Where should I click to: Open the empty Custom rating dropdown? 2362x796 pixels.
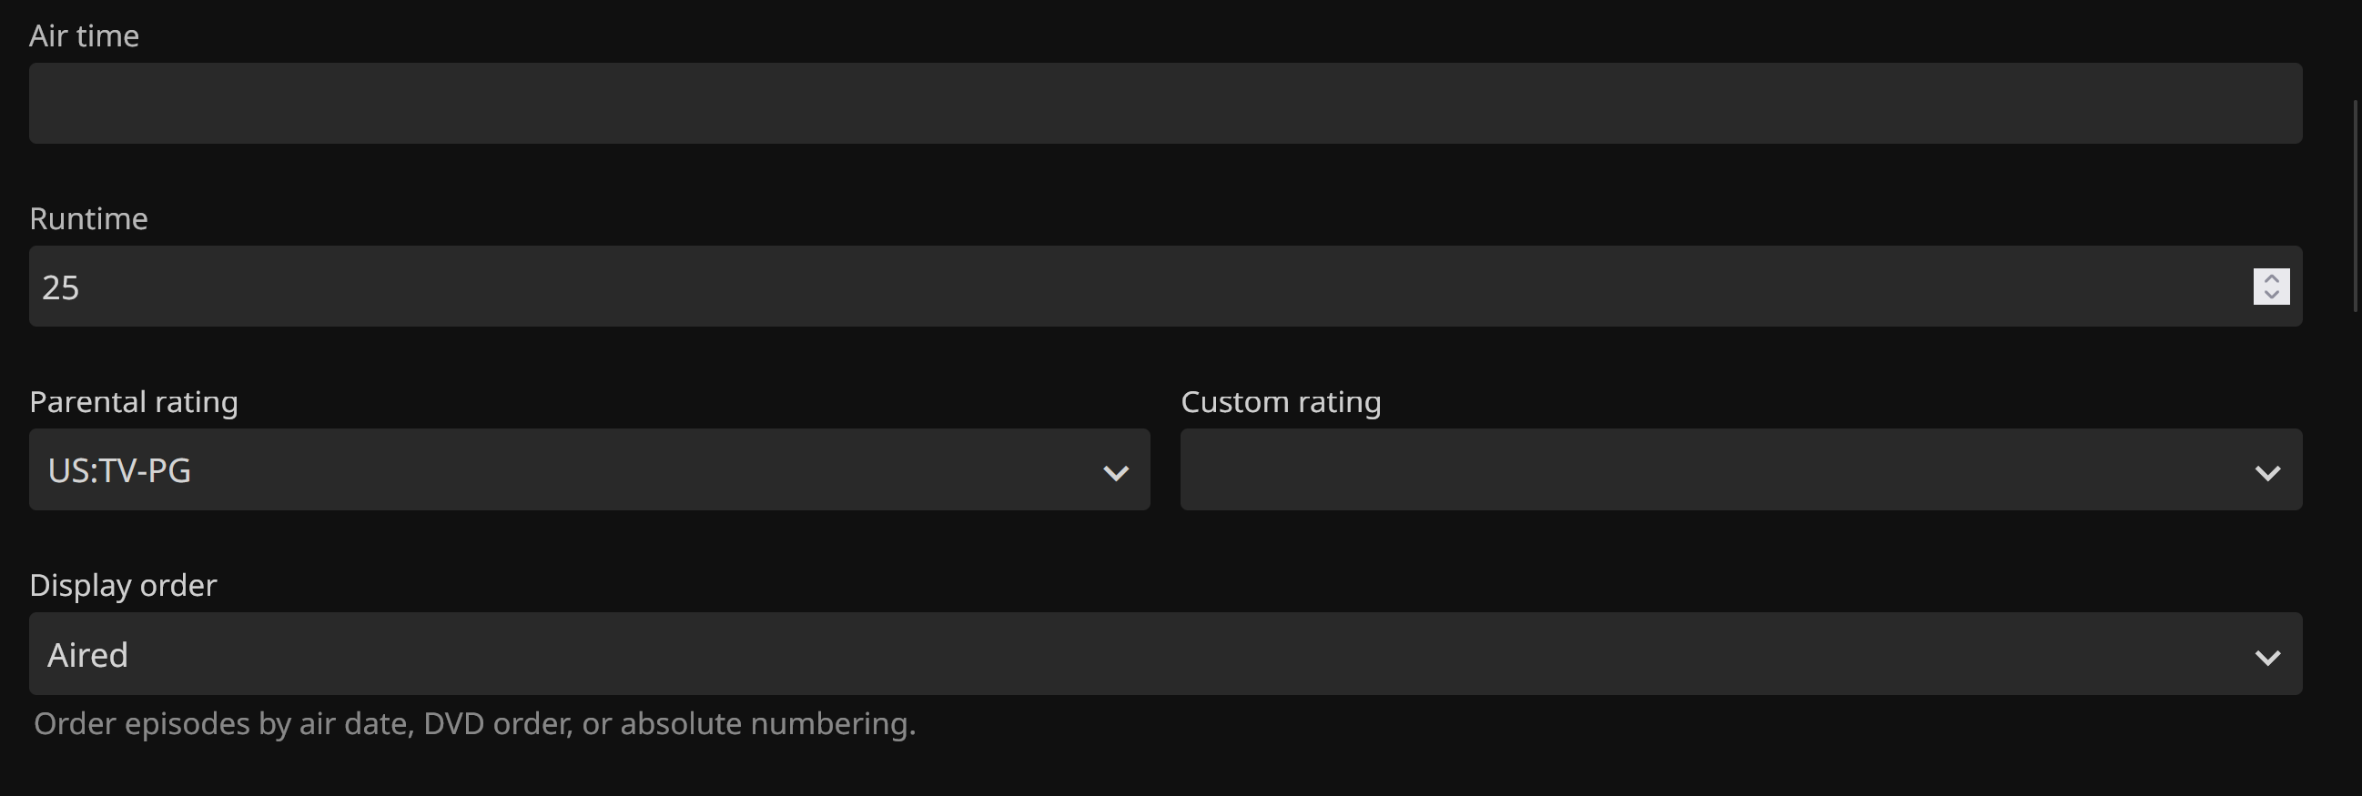point(1724,470)
